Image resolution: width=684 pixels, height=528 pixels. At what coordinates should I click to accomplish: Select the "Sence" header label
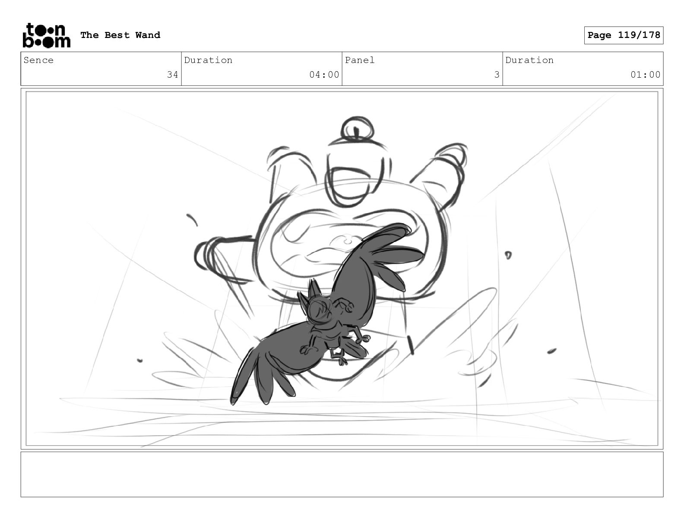tap(38, 60)
